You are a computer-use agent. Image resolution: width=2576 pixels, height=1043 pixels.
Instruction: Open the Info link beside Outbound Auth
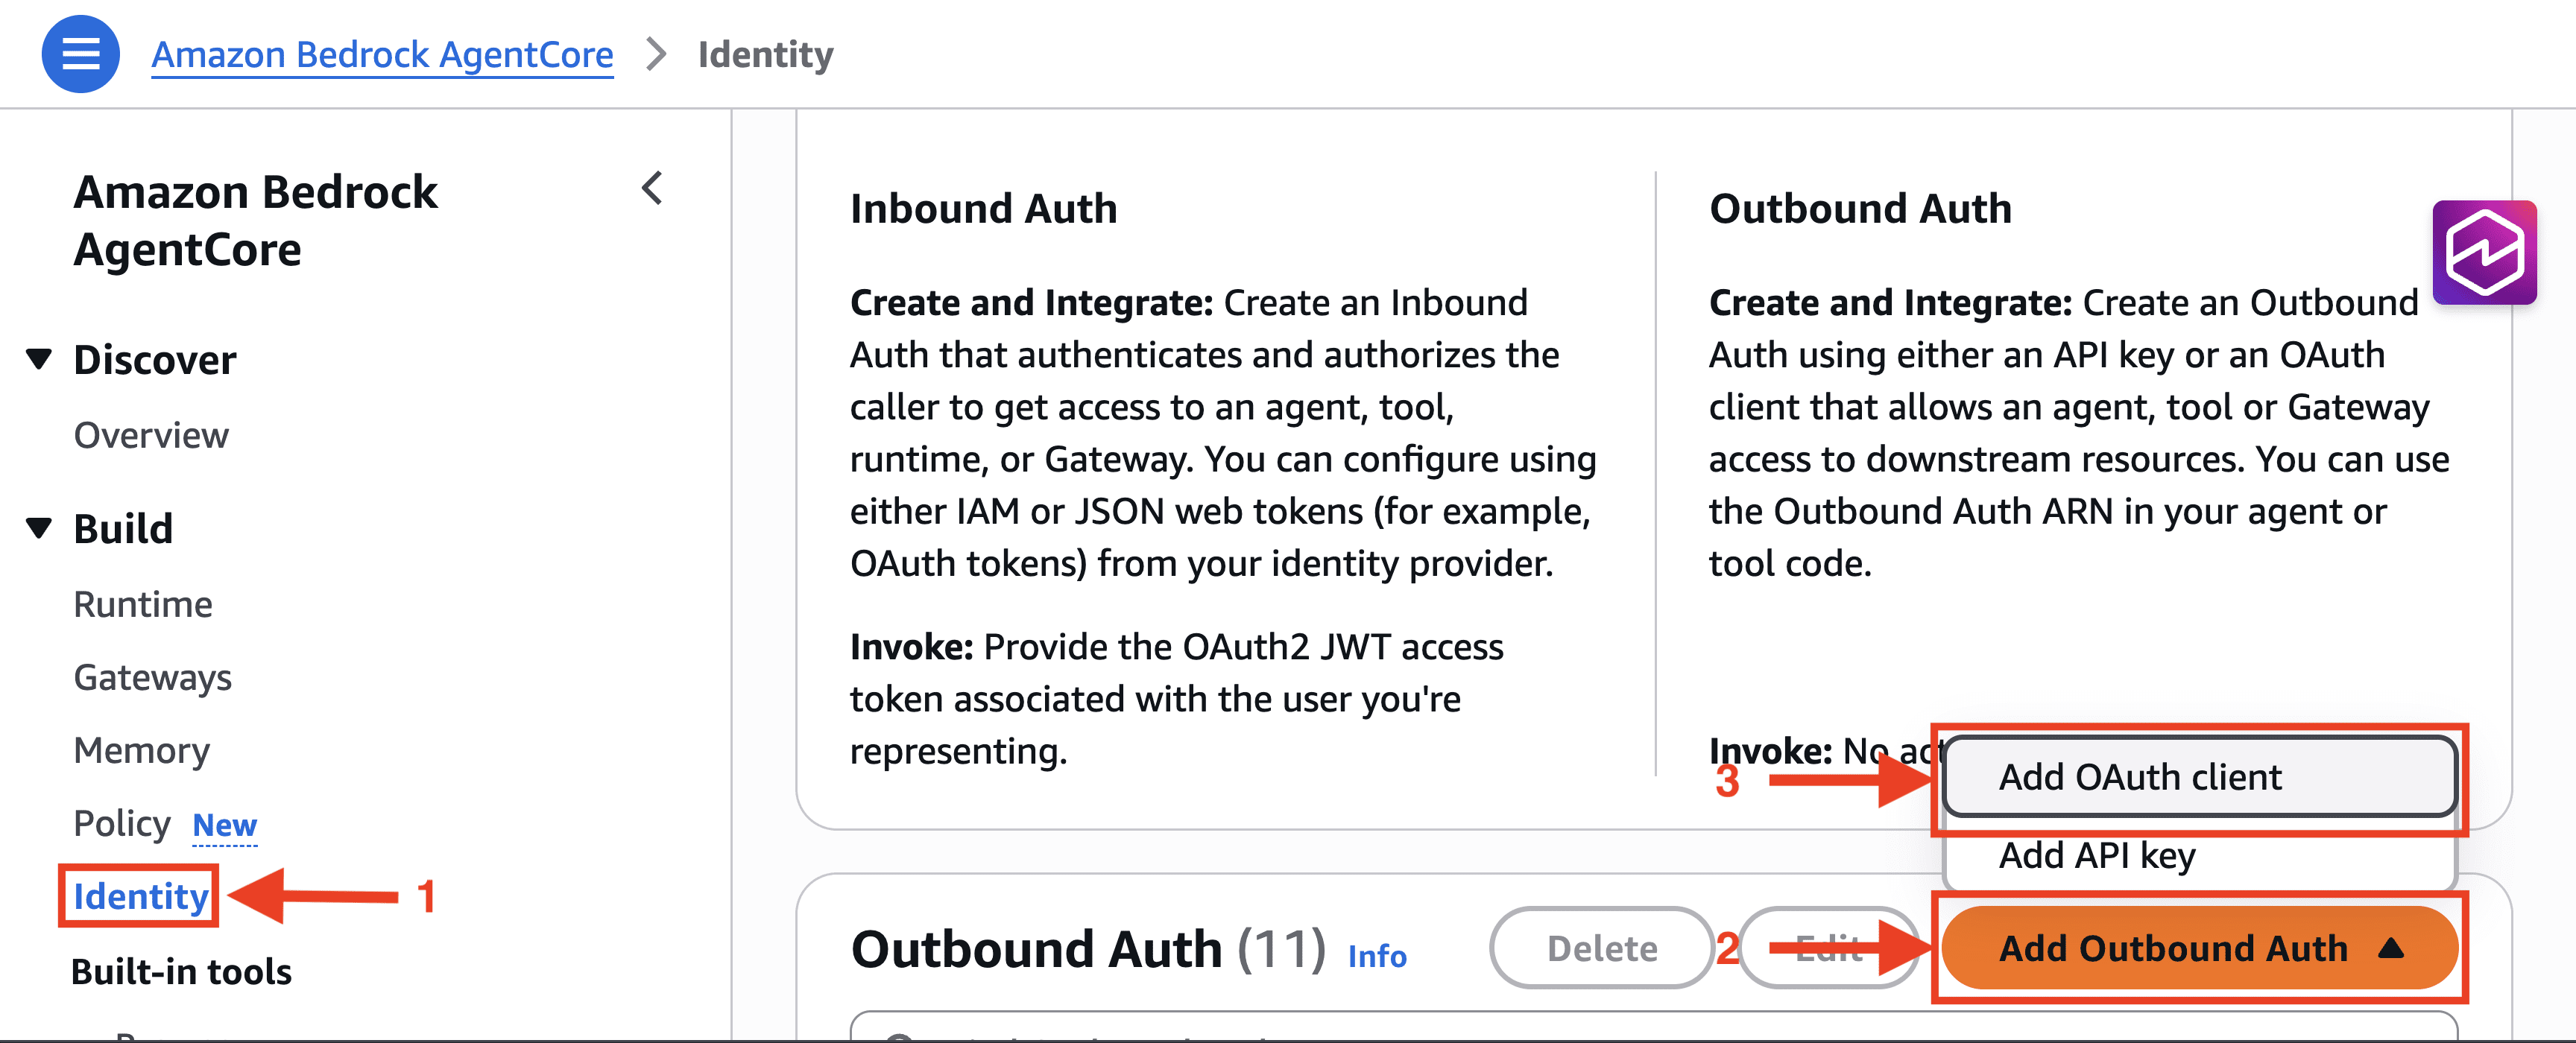click(1376, 955)
